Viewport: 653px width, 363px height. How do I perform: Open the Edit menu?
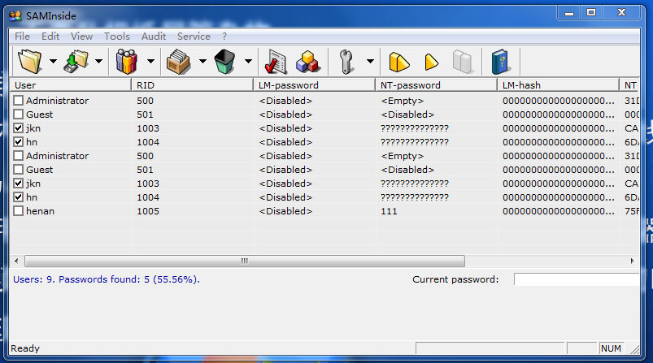click(50, 37)
